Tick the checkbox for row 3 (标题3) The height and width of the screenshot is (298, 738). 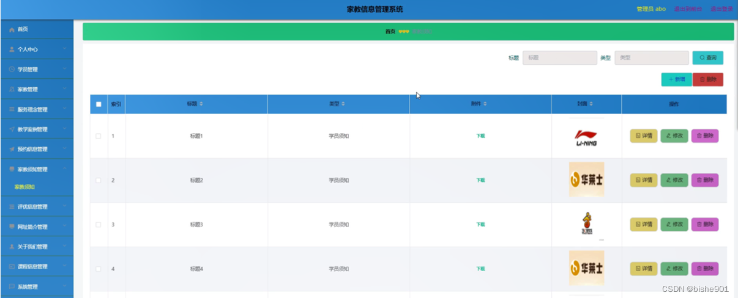pos(99,225)
